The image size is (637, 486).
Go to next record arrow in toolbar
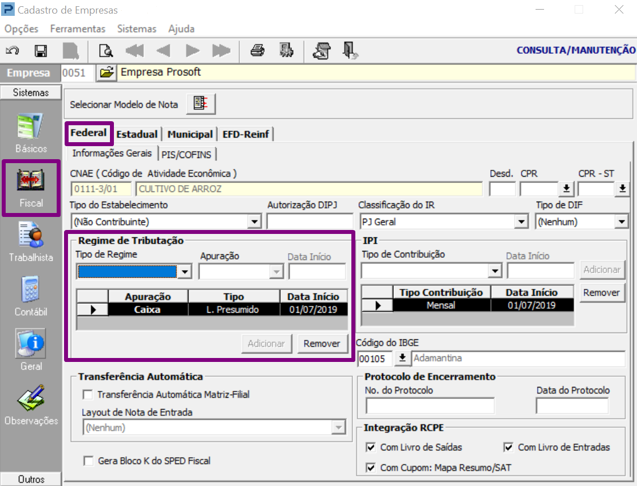click(x=193, y=51)
